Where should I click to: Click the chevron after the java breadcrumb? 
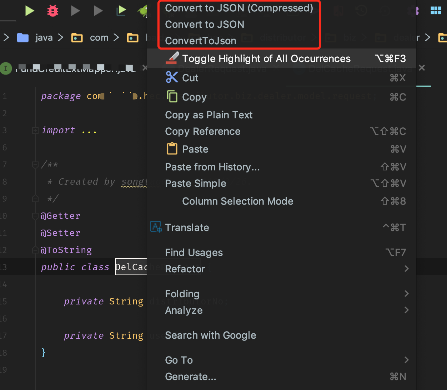point(61,37)
